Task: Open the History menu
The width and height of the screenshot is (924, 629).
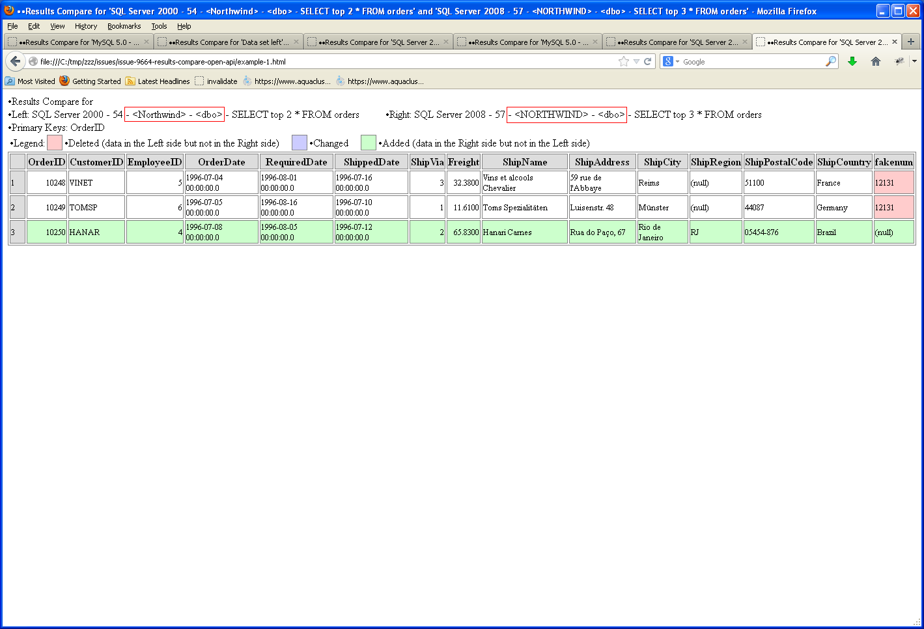Action: (x=86, y=26)
